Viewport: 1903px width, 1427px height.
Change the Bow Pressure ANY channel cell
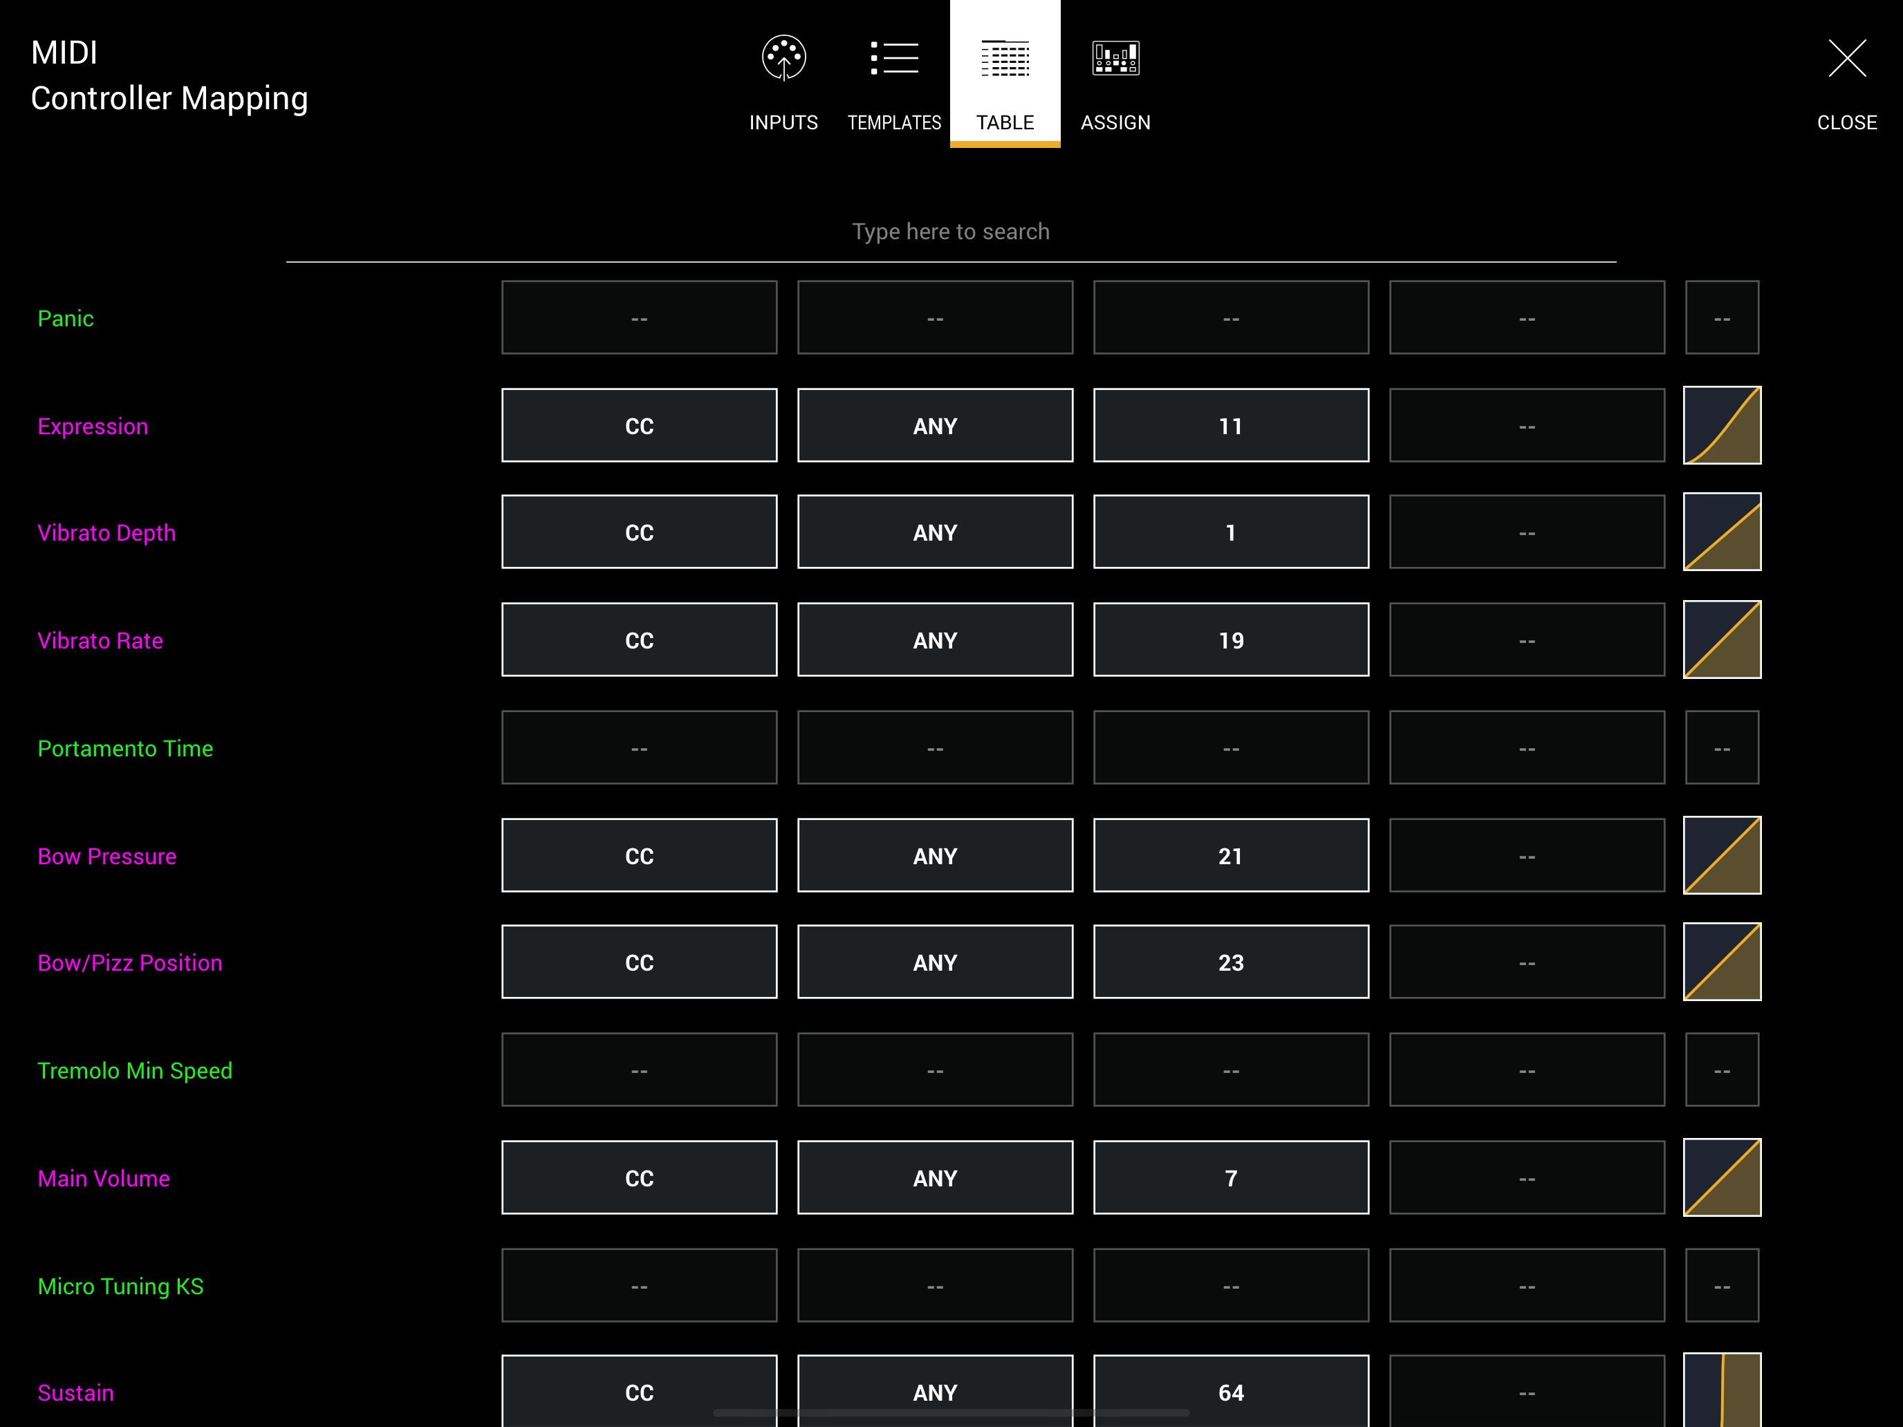tap(935, 855)
